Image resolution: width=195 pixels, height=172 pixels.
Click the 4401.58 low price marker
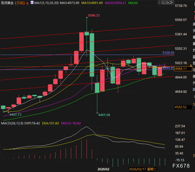pyautogui.click(x=104, y=115)
